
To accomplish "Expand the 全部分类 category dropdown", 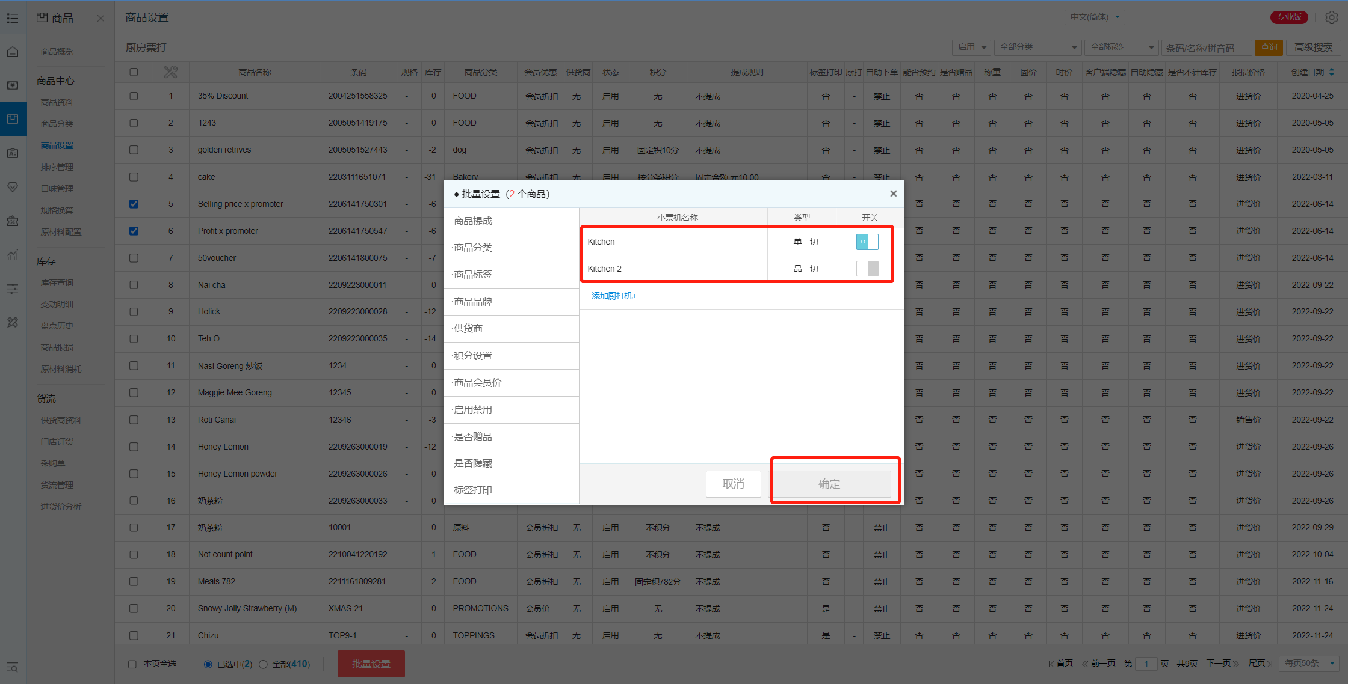I will tap(1037, 47).
